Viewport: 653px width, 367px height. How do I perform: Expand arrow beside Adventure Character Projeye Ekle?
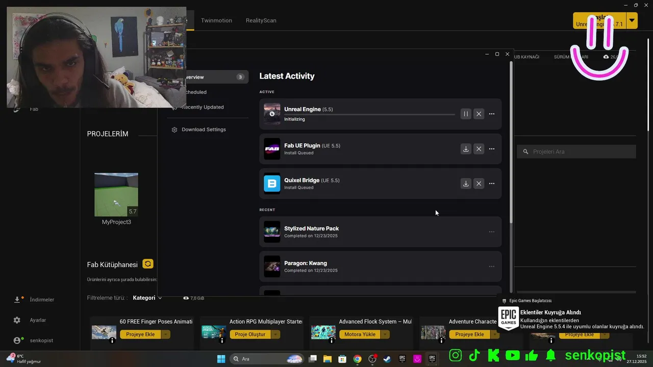click(x=495, y=334)
